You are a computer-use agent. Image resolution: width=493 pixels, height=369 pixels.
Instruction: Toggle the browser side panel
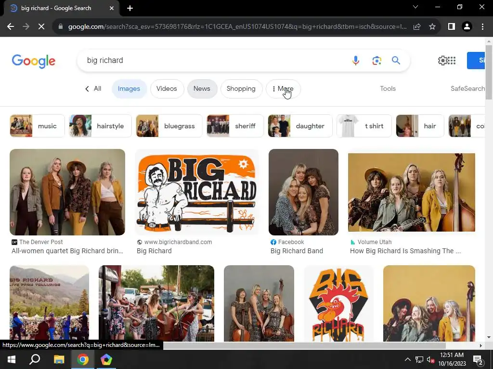452,27
